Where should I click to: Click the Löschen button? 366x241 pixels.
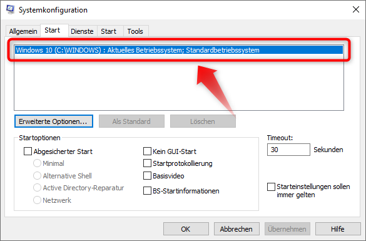(x=203, y=121)
